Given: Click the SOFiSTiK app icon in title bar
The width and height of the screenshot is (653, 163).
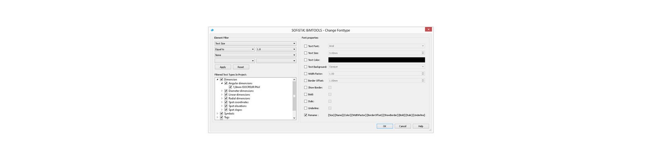Looking at the screenshot, I should [212, 30].
